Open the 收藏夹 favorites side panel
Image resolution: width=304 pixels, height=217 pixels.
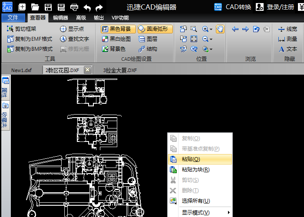[x=5, y=116]
